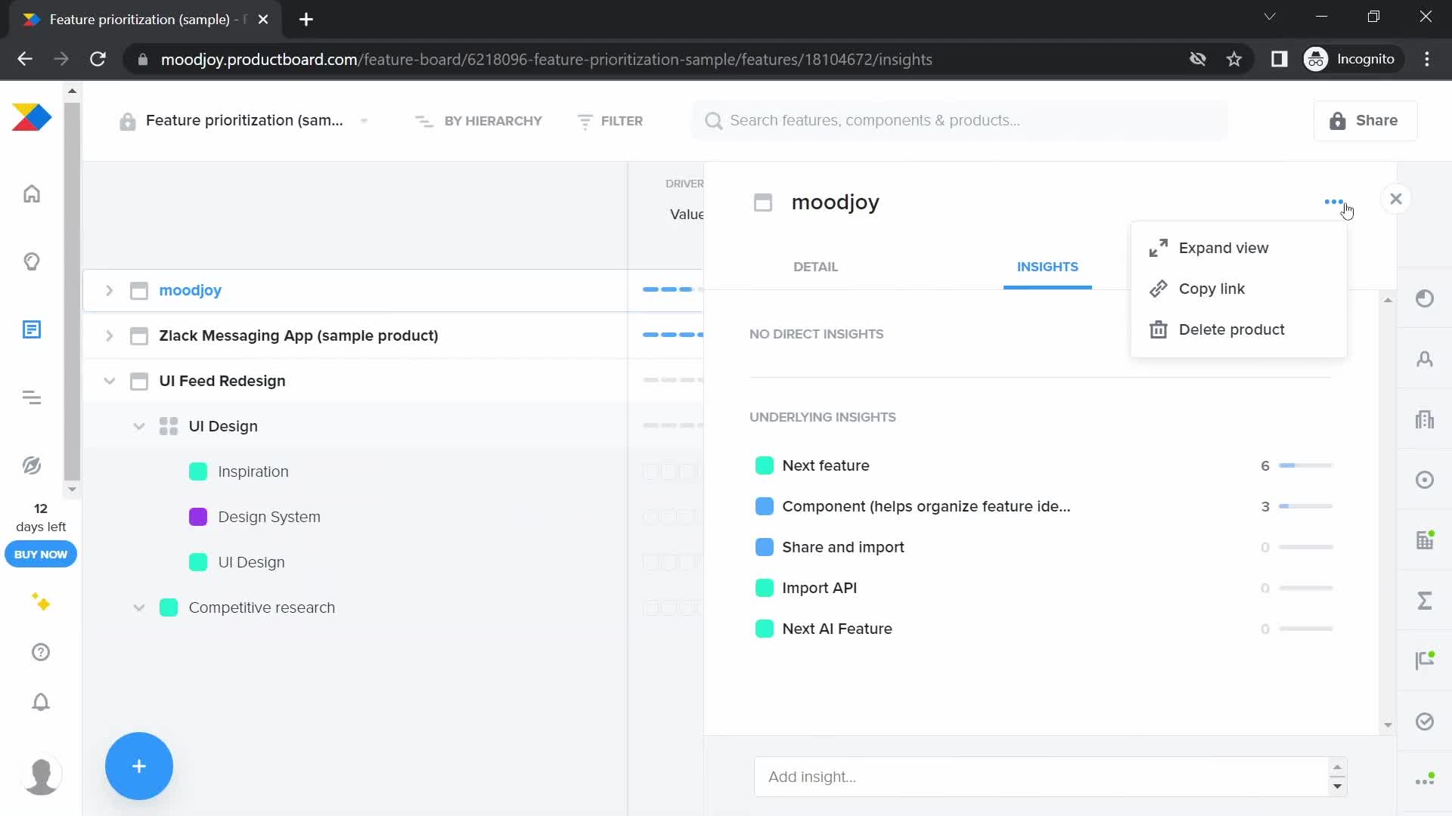The height and width of the screenshot is (816, 1452).
Task: Click the Component insight score bar
Action: (x=1306, y=506)
